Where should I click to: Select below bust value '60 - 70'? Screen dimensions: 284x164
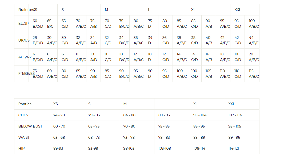tap(67, 126)
